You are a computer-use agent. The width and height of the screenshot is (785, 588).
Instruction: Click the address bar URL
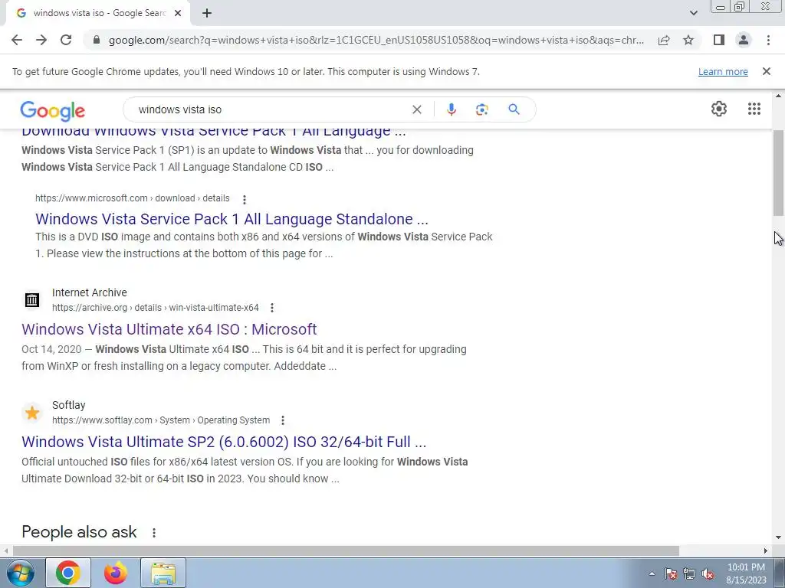point(376,40)
